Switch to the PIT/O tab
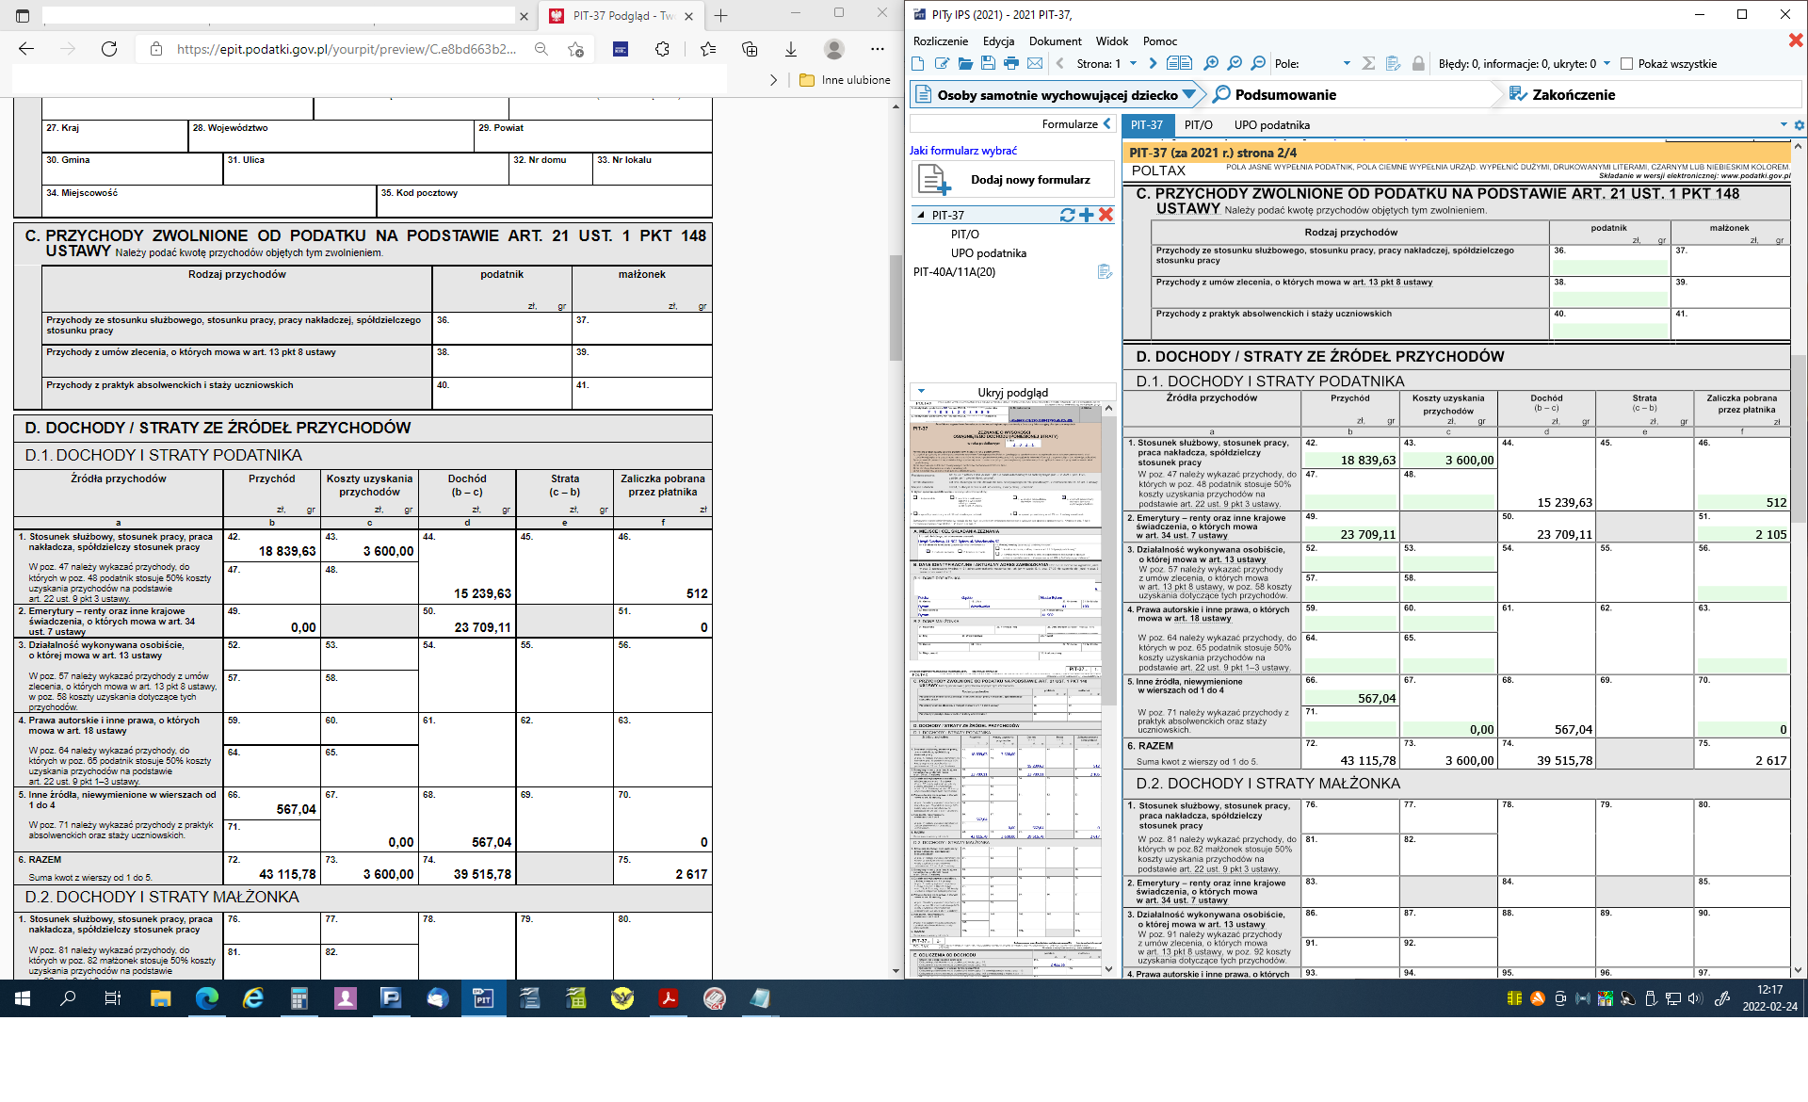 pyautogui.click(x=1198, y=124)
